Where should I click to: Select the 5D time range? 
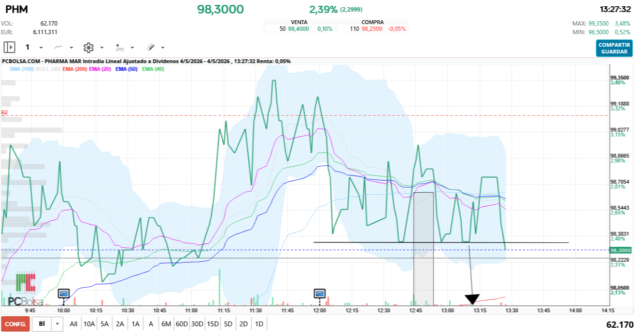[x=228, y=324]
